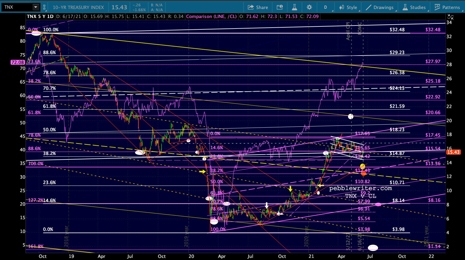Screen dimensions: 465x260
Task: Click the TNX symbol entry field
Action: tap(17, 7)
